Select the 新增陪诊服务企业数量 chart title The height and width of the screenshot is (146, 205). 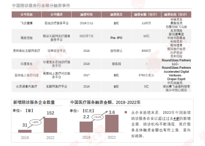34,102
